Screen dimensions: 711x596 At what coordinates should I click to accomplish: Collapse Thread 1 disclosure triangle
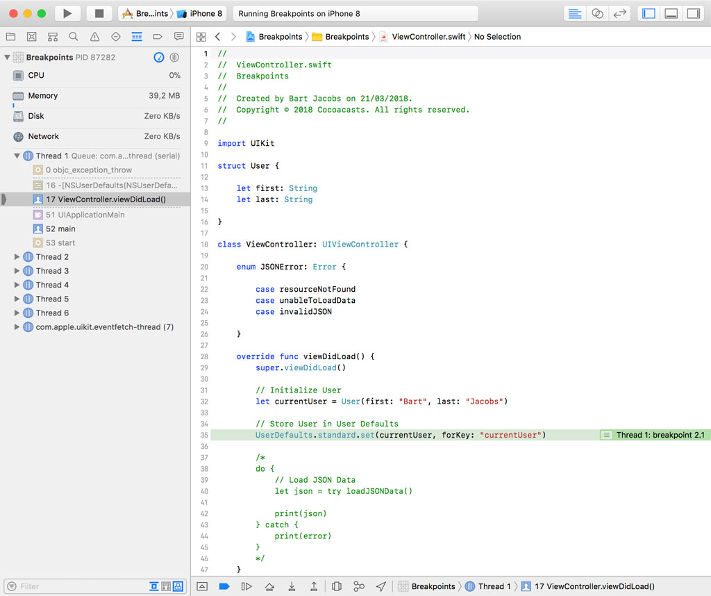pos(17,156)
